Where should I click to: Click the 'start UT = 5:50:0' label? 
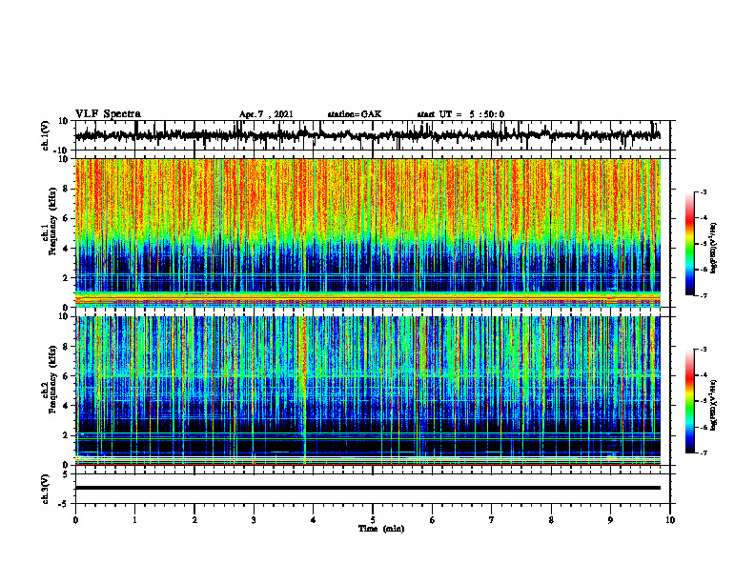[x=460, y=114]
